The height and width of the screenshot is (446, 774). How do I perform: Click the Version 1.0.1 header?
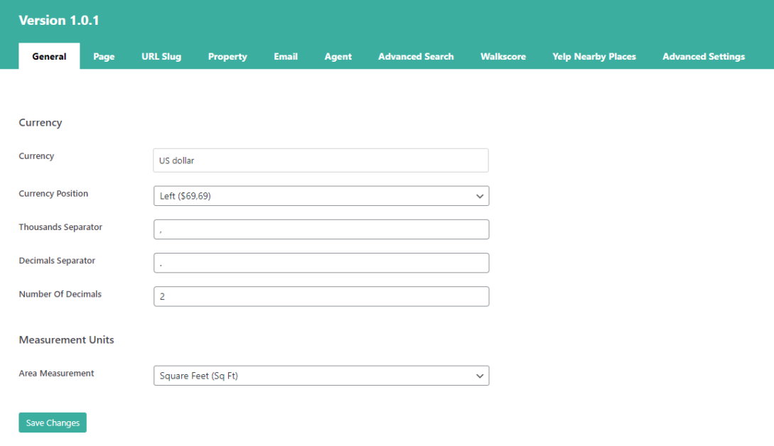[59, 21]
